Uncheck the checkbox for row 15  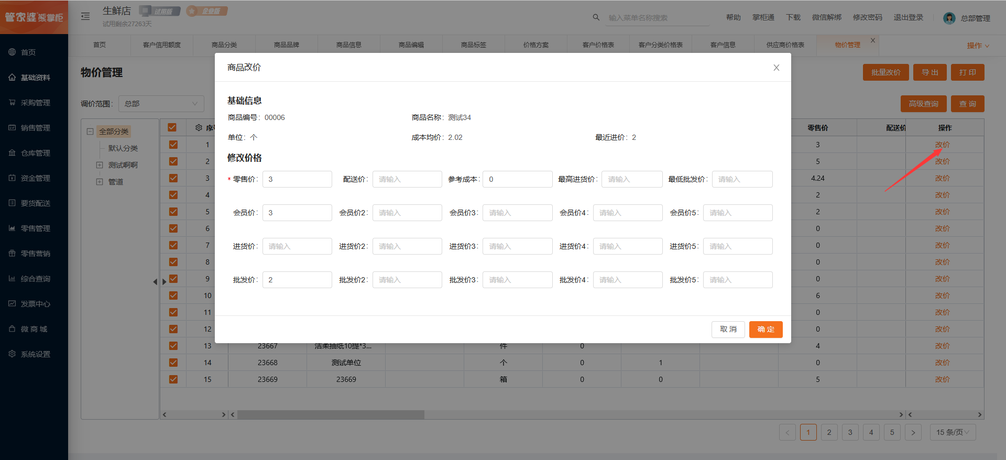tap(173, 379)
